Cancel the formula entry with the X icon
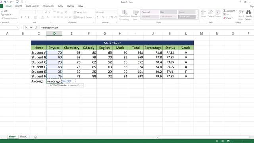 26,27
